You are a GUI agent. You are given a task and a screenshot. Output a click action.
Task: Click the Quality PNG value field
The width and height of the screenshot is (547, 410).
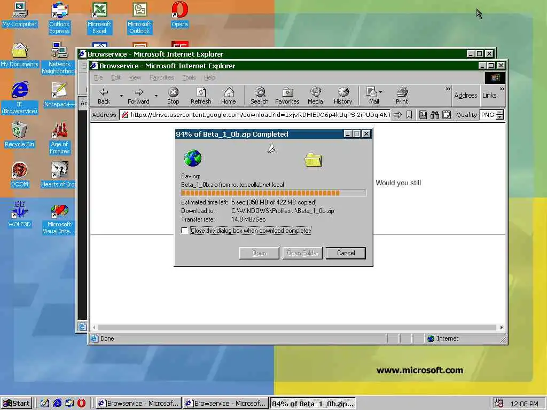[x=488, y=115]
